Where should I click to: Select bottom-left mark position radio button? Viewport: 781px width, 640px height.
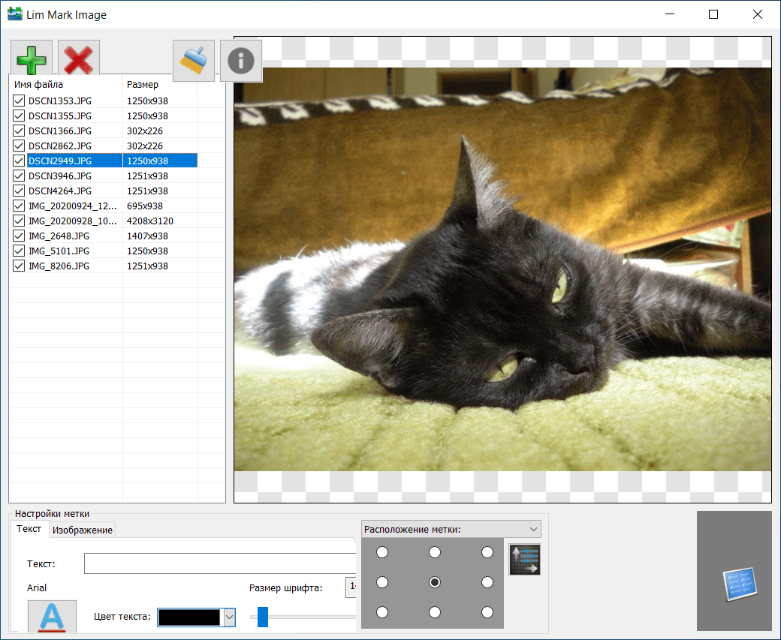pyautogui.click(x=382, y=612)
